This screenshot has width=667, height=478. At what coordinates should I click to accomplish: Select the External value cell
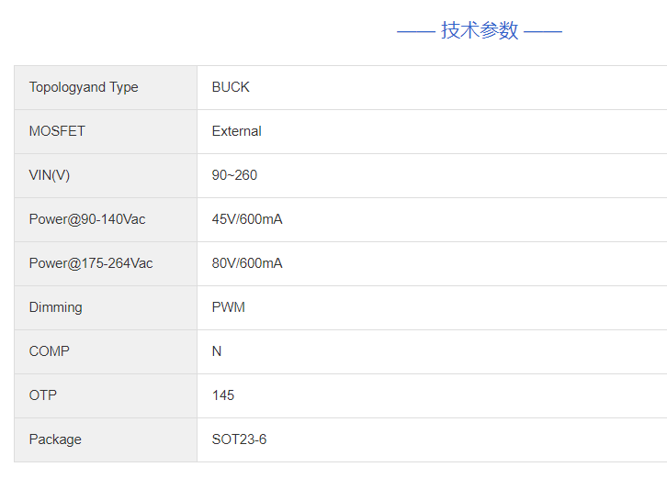pyautogui.click(x=237, y=131)
